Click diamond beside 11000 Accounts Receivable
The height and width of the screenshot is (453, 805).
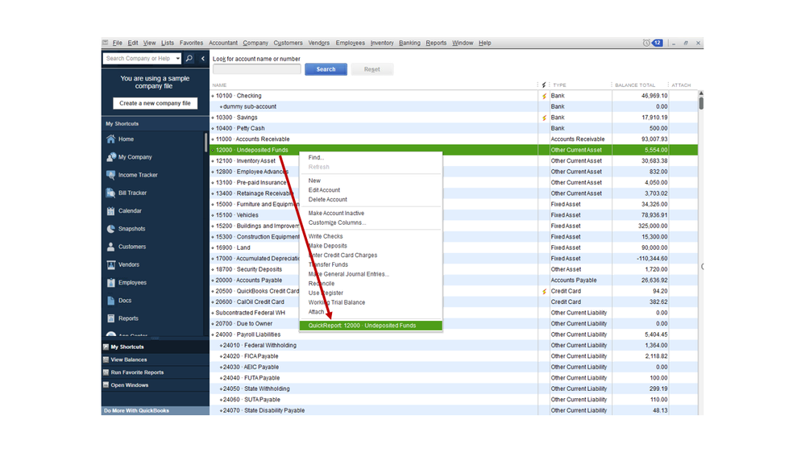213,139
